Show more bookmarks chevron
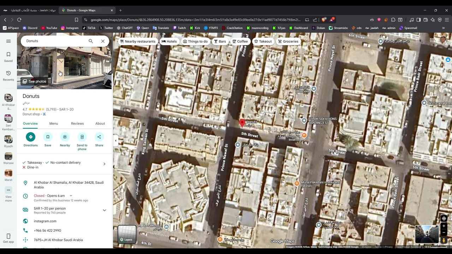This screenshot has height=254, width=452. [x=443, y=28]
